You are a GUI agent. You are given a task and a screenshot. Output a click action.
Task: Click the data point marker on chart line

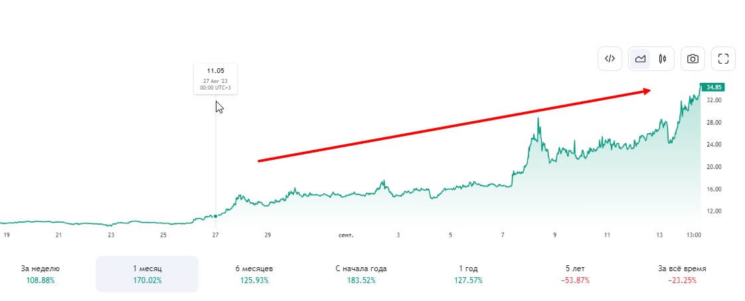[215, 215]
